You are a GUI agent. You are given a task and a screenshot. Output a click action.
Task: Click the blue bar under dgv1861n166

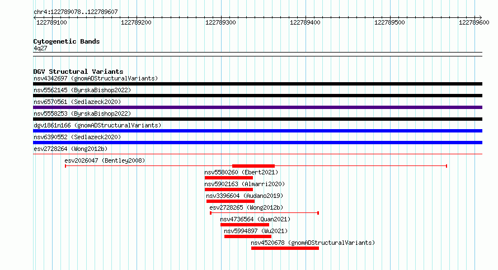click(x=257, y=131)
